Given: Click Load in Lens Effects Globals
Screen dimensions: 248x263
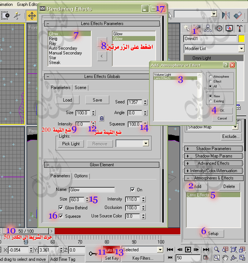Looking at the screenshot, I should click(67, 100).
